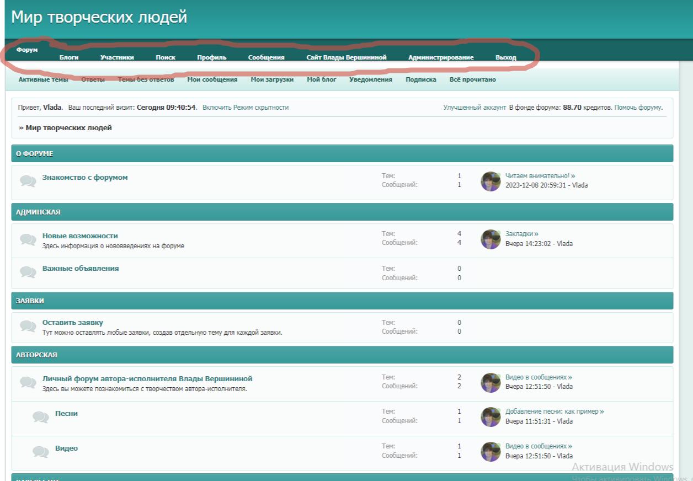
Task: Enable stealth mode via Включить Режим скрытности
Action: tap(246, 108)
